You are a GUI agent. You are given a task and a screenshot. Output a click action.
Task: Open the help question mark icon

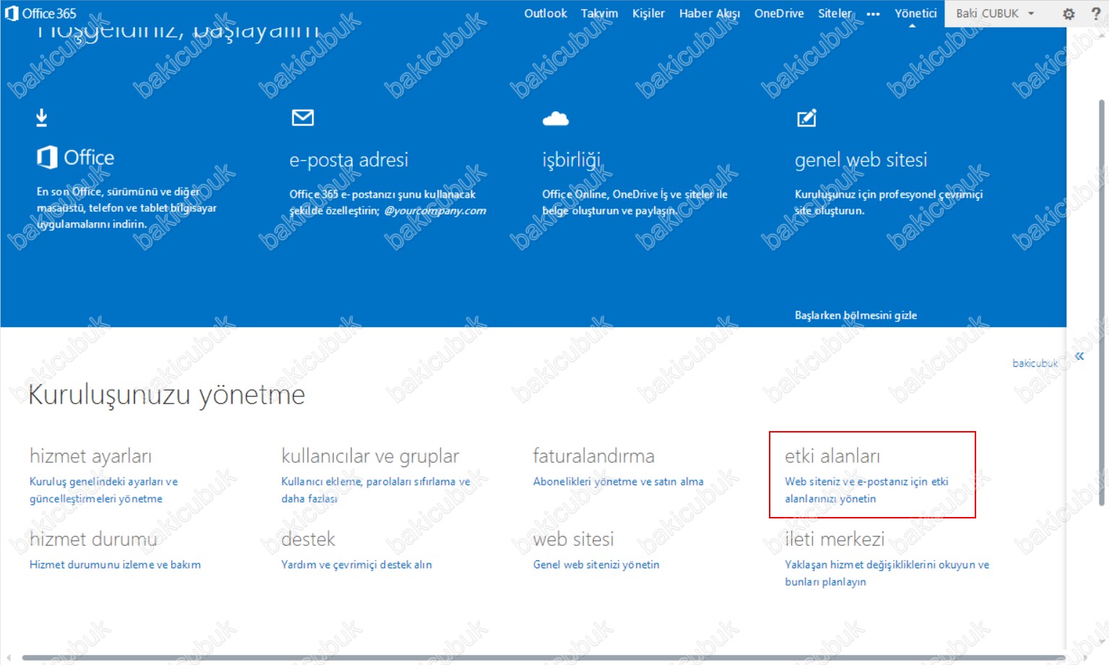point(1095,13)
